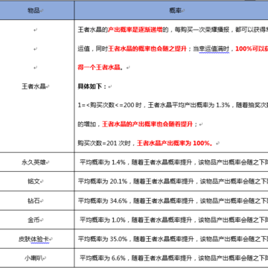The width and height of the screenshot is (268, 268).
Task: Click the line starting 1=<购买次数<=200
Action: (x=173, y=105)
